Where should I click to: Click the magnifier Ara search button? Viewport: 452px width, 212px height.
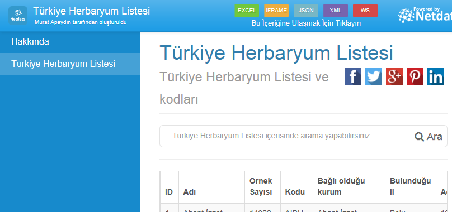[x=429, y=137]
